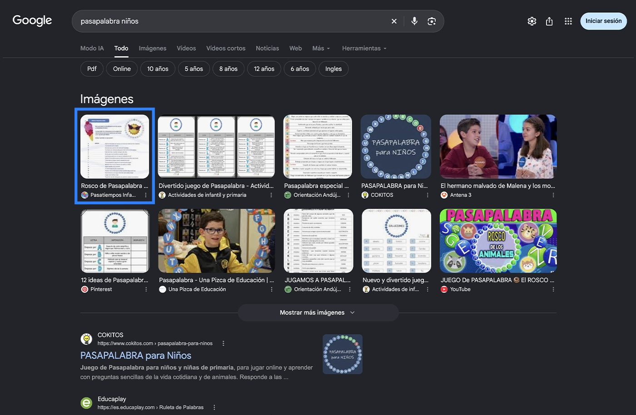The width and height of the screenshot is (636, 415).
Task: Open the COKITOS thumbnail beside the web result
Action: coord(343,354)
